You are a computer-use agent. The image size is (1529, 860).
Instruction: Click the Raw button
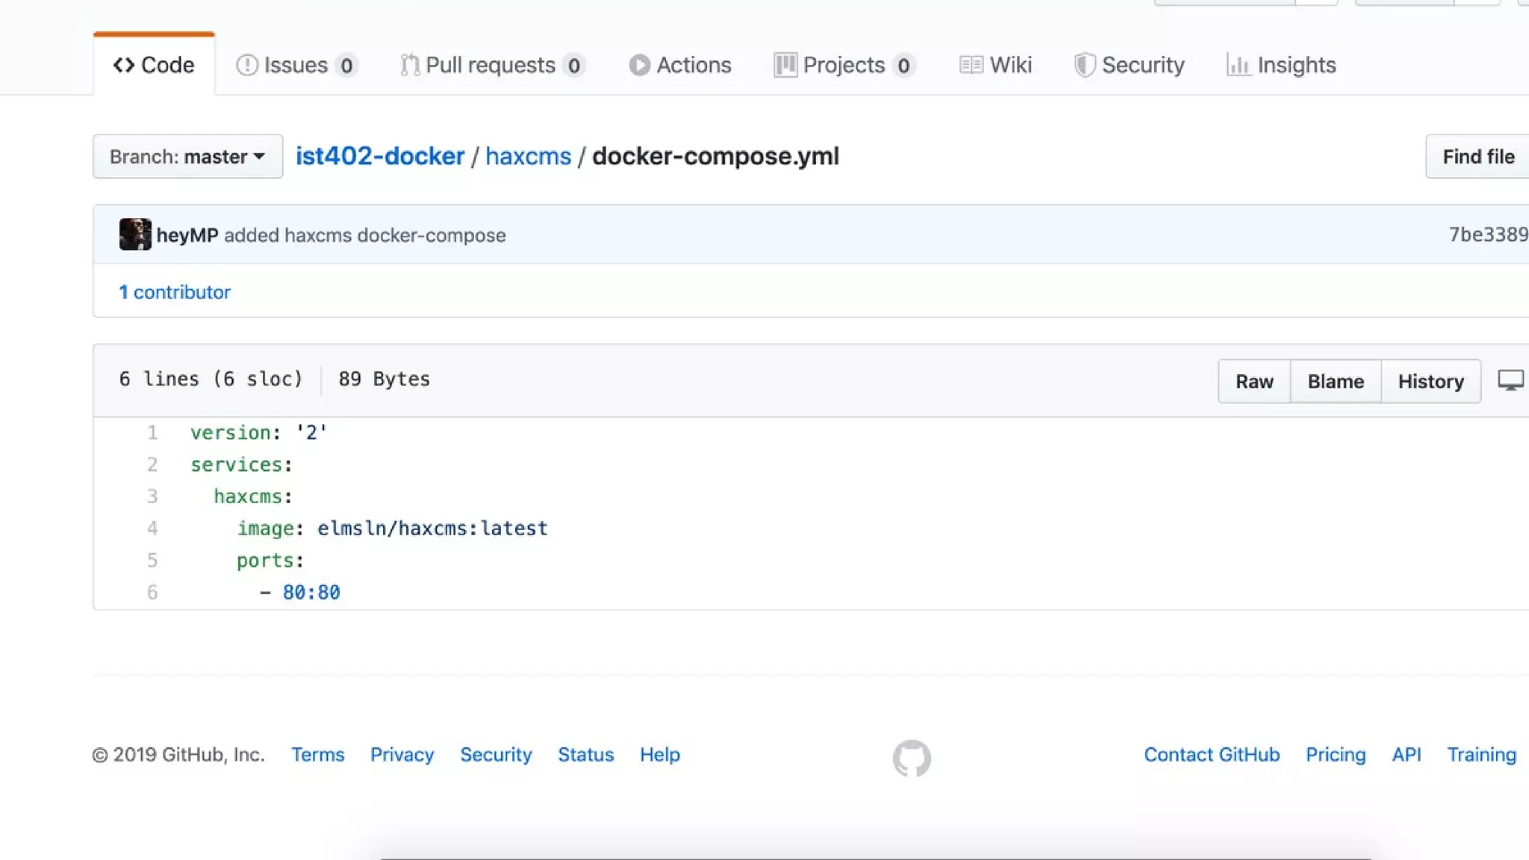(1254, 381)
